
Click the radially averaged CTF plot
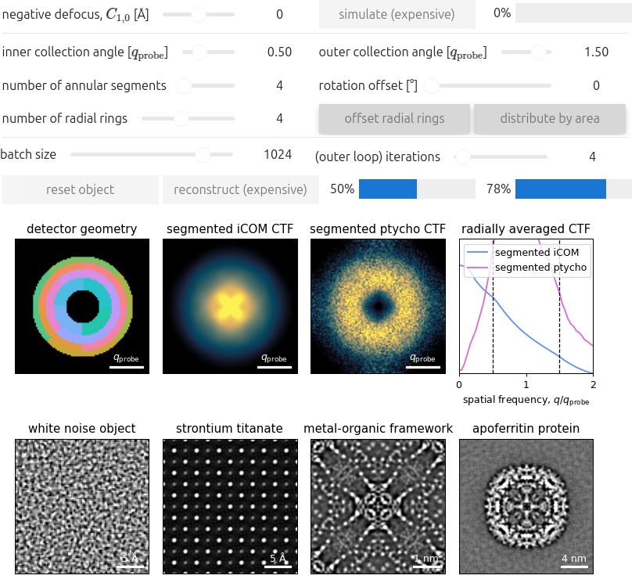point(526,306)
